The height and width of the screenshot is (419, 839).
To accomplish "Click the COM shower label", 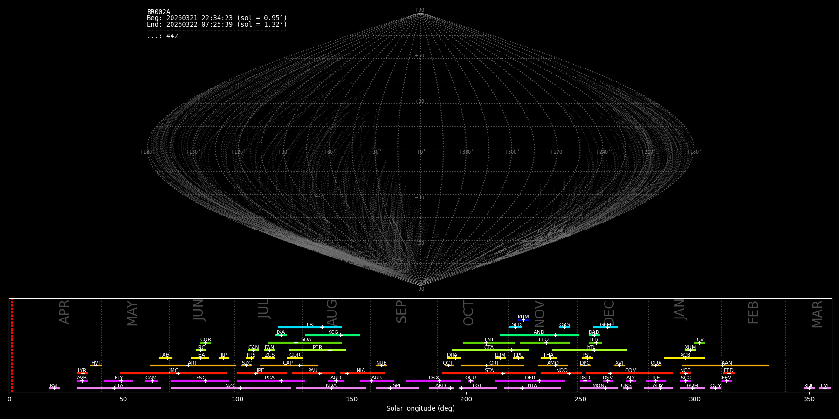I will point(631,371).
